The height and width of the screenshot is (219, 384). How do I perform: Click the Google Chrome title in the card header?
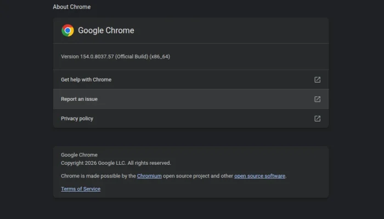click(x=106, y=30)
